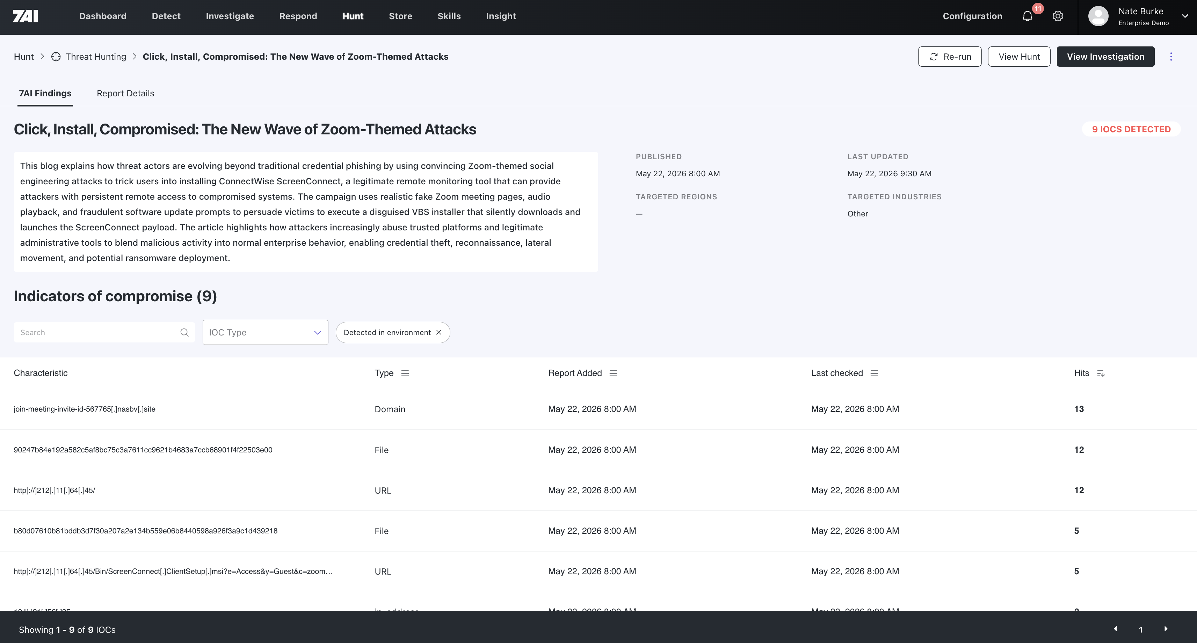This screenshot has width=1197, height=643.
Task: Open the Type column filter menu
Action: [x=405, y=373]
